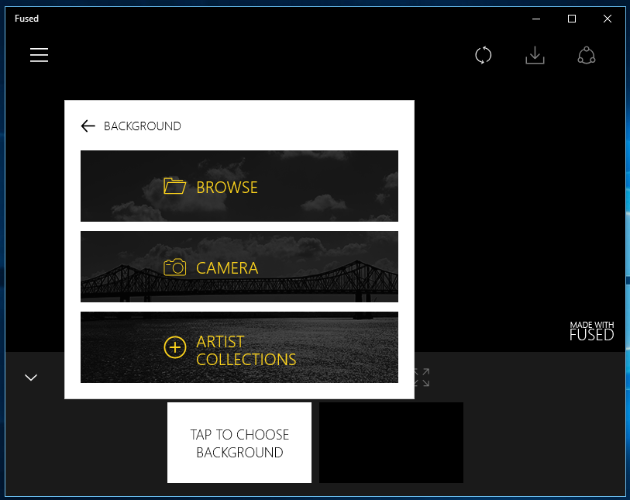
Task: Click the expand arrows icon
Action: [422, 378]
